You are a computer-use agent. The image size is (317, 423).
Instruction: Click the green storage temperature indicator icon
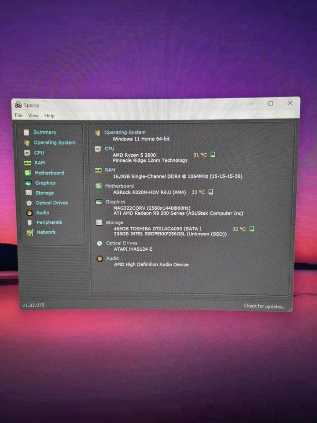click(x=251, y=229)
